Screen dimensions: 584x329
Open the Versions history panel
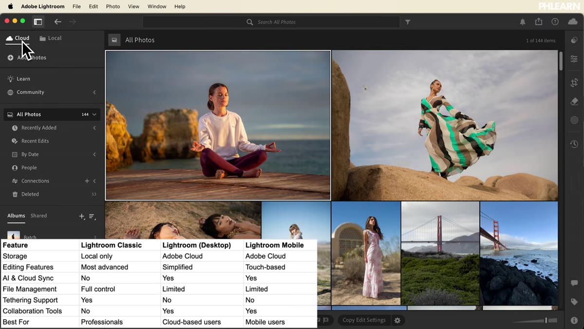pyautogui.click(x=574, y=145)
